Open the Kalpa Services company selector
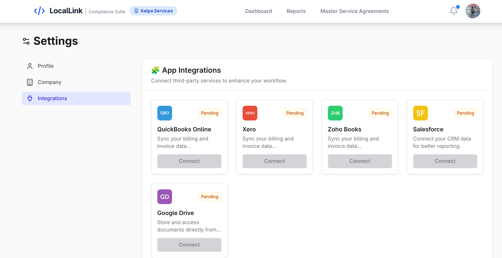The height and width of the screenshot is (258, 502). 153,11
